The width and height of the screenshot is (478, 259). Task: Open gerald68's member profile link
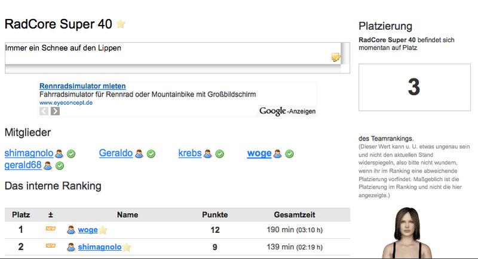[23, 166]
